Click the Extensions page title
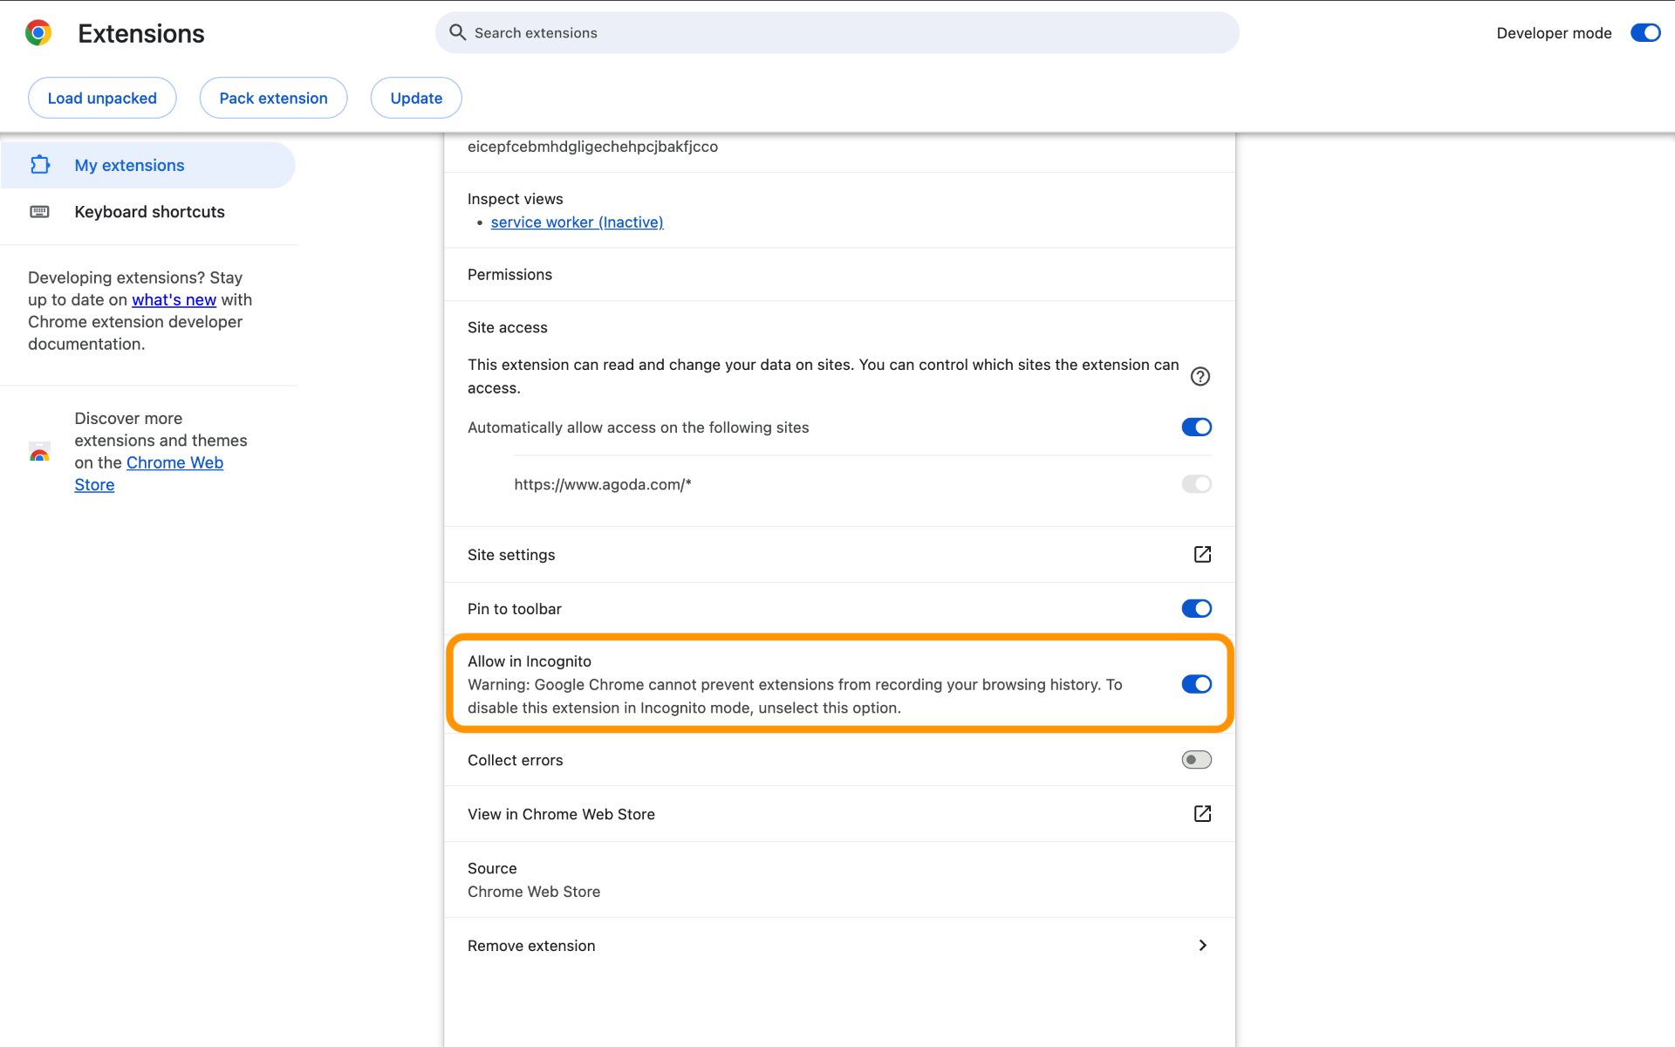 tap(141, 33)
